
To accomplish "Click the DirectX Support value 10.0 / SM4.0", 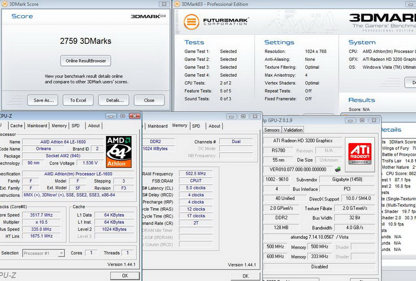I will point(358,198).
